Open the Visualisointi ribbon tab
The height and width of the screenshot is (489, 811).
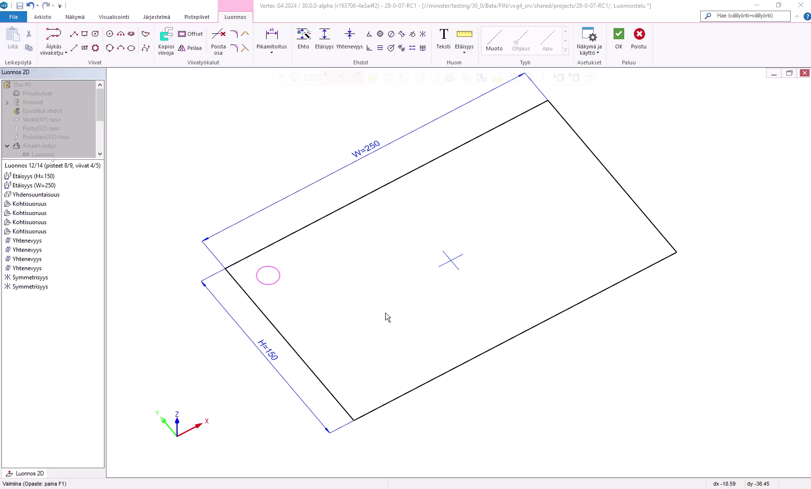(x=114, y=17)
